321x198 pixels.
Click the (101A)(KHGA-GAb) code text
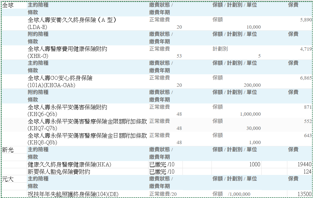[51, 85]
